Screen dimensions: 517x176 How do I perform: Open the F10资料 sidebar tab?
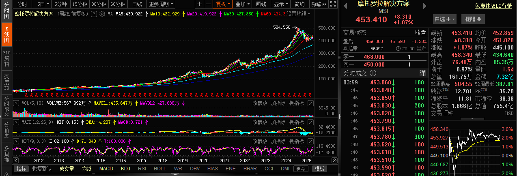click(6, 58)
